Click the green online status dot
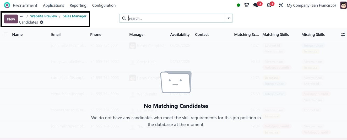 238,5
